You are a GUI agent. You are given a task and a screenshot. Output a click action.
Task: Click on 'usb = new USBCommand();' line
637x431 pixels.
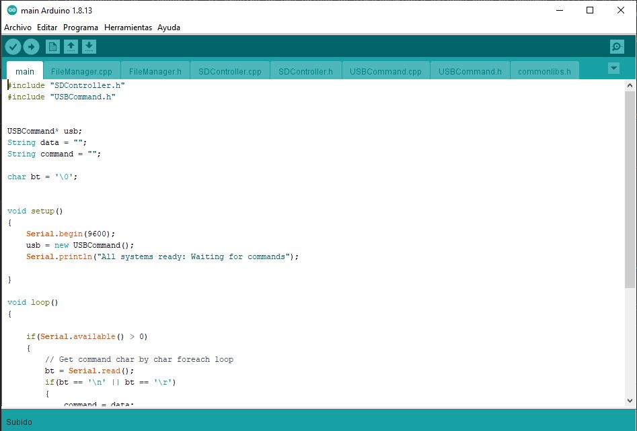coord(80,245)
